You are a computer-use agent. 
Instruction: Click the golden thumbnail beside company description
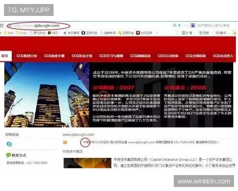pyautogui.click(x=87, y=163)
